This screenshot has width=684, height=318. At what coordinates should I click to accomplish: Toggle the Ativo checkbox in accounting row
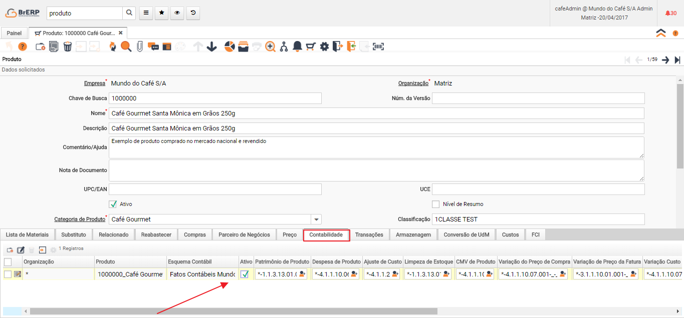click(x=245, y=274)
